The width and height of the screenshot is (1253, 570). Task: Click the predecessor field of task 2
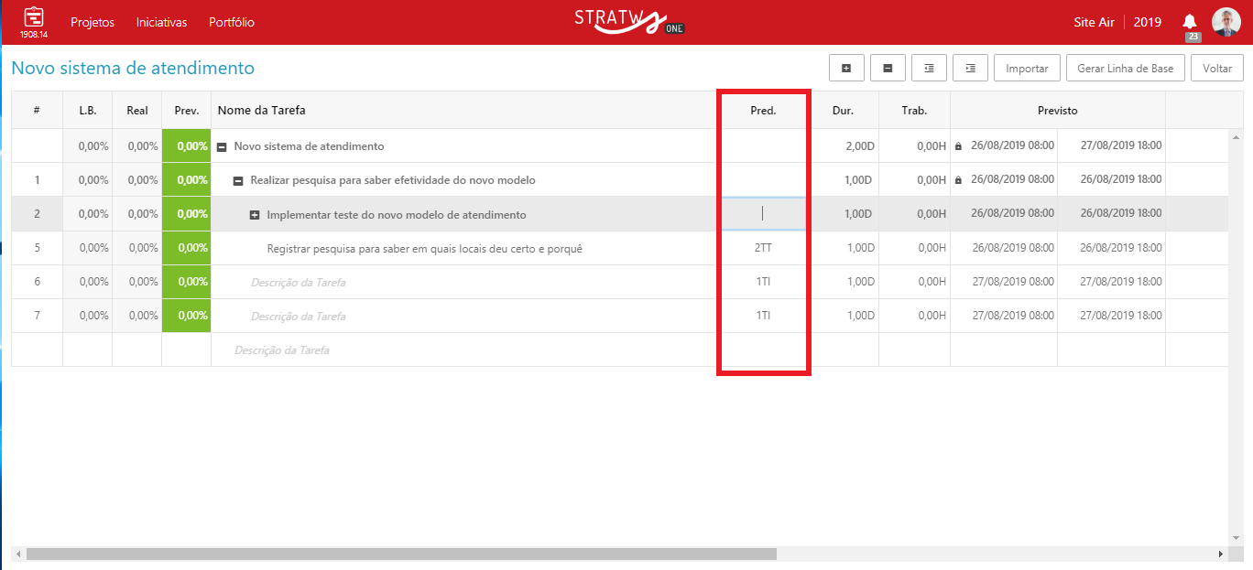click(763, 214)
